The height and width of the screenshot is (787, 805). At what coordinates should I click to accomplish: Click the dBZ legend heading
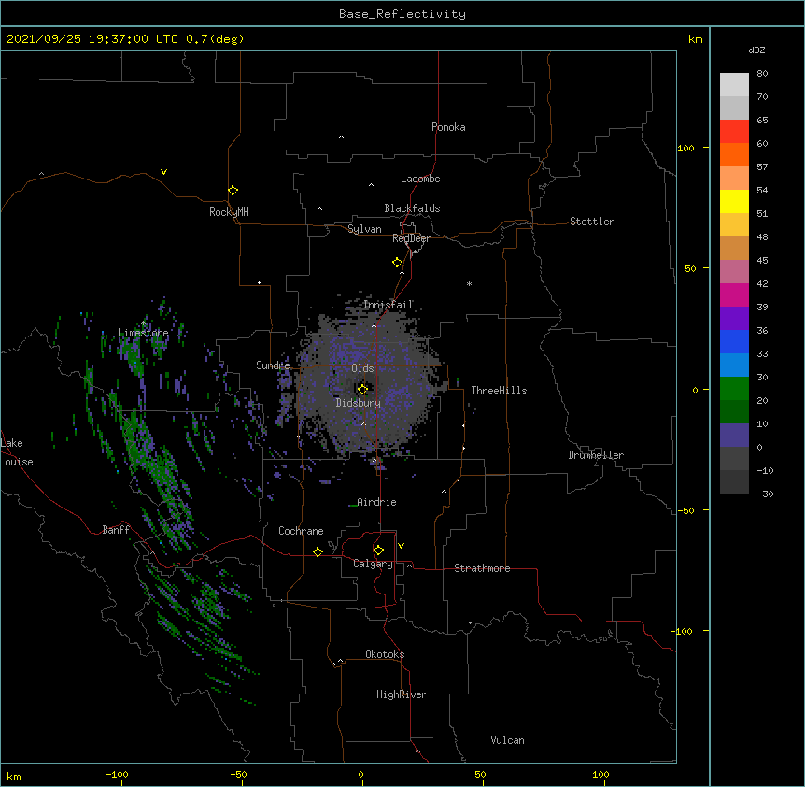(x=756, y=50)
